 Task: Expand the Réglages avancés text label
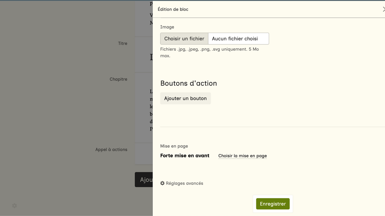tap(184, 183)
